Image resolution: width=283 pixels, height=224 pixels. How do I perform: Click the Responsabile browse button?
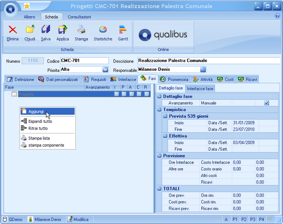[203, 69]
